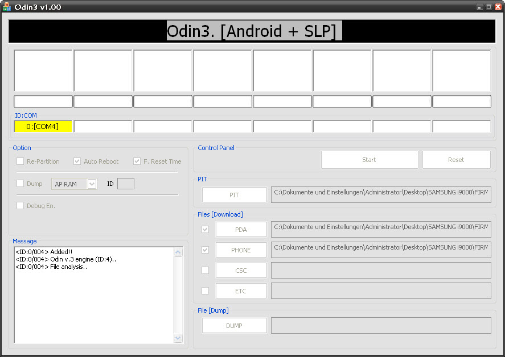Click the PIT file path field
The width and height of the screenshot is (505, 357).
(381, 194)
